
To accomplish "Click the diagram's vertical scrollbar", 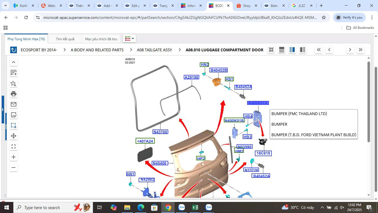I will tap(368, 103).
